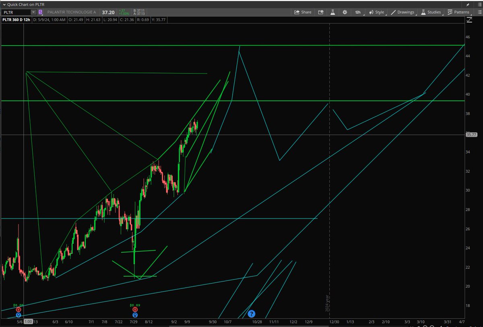Collapse the Quick Chart on PLTR panel chevron
Viewport: 483px width, 327px height.
point(4,4)
